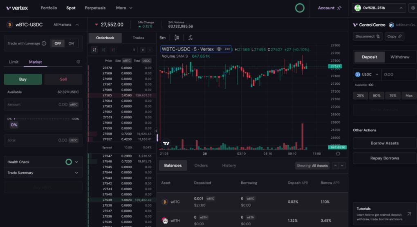
Task: Open the candlestick chart type icon
Action: (x=177, y=38)
